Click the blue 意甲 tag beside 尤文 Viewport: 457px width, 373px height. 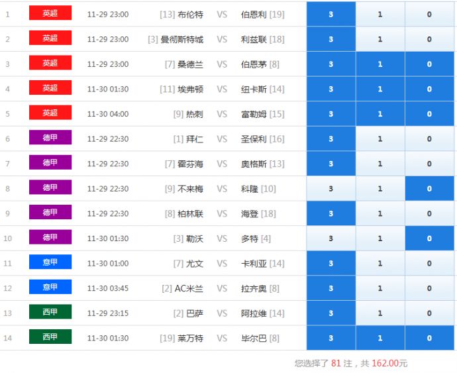(50, 262)
